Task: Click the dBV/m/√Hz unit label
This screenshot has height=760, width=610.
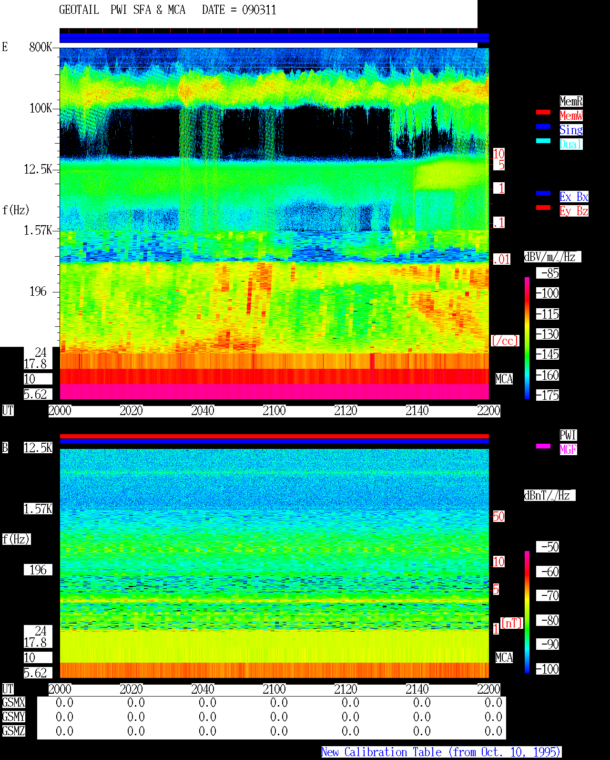Action: coord(552,257)
